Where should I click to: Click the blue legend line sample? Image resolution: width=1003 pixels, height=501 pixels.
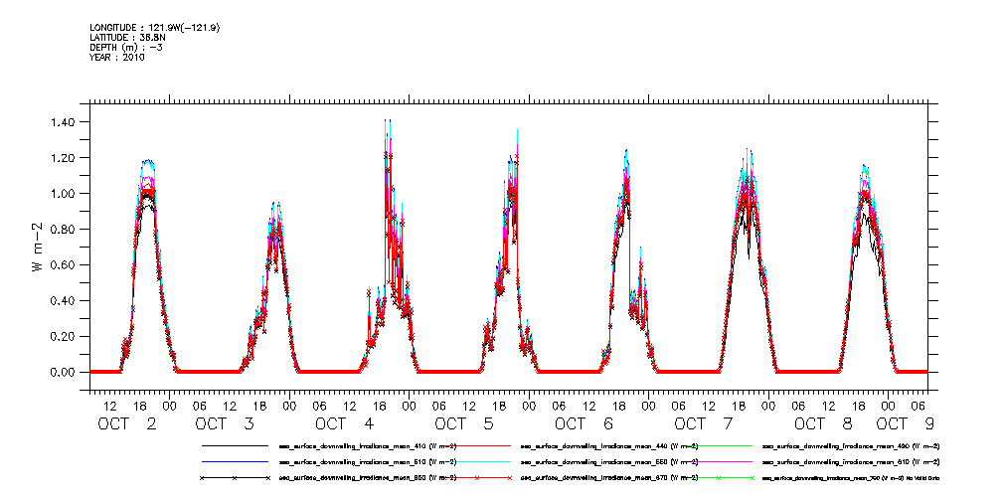click(235, 461)
